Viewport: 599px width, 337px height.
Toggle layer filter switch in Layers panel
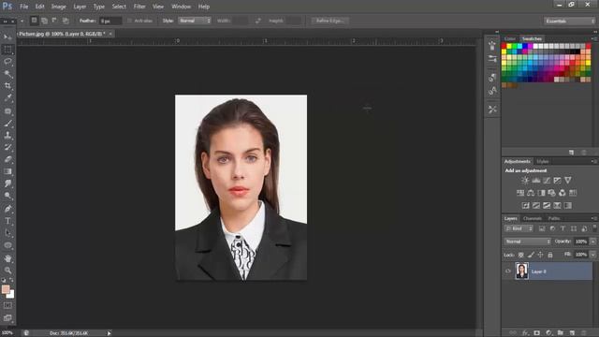coord(595,228)
